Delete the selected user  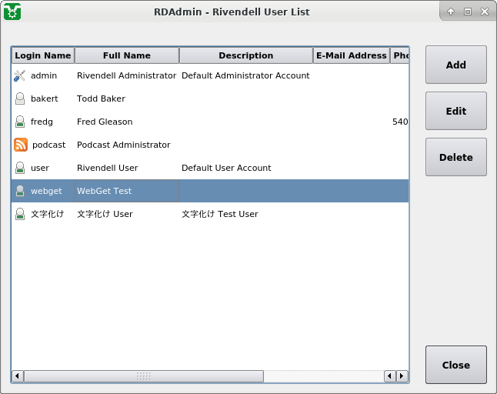(455, 157)
